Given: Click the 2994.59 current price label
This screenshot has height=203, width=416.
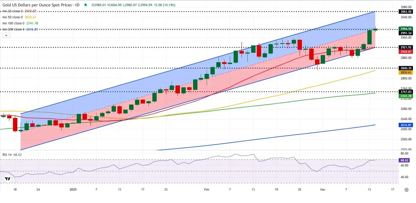Looking at the screenshot, I should [x=405, y=29].
